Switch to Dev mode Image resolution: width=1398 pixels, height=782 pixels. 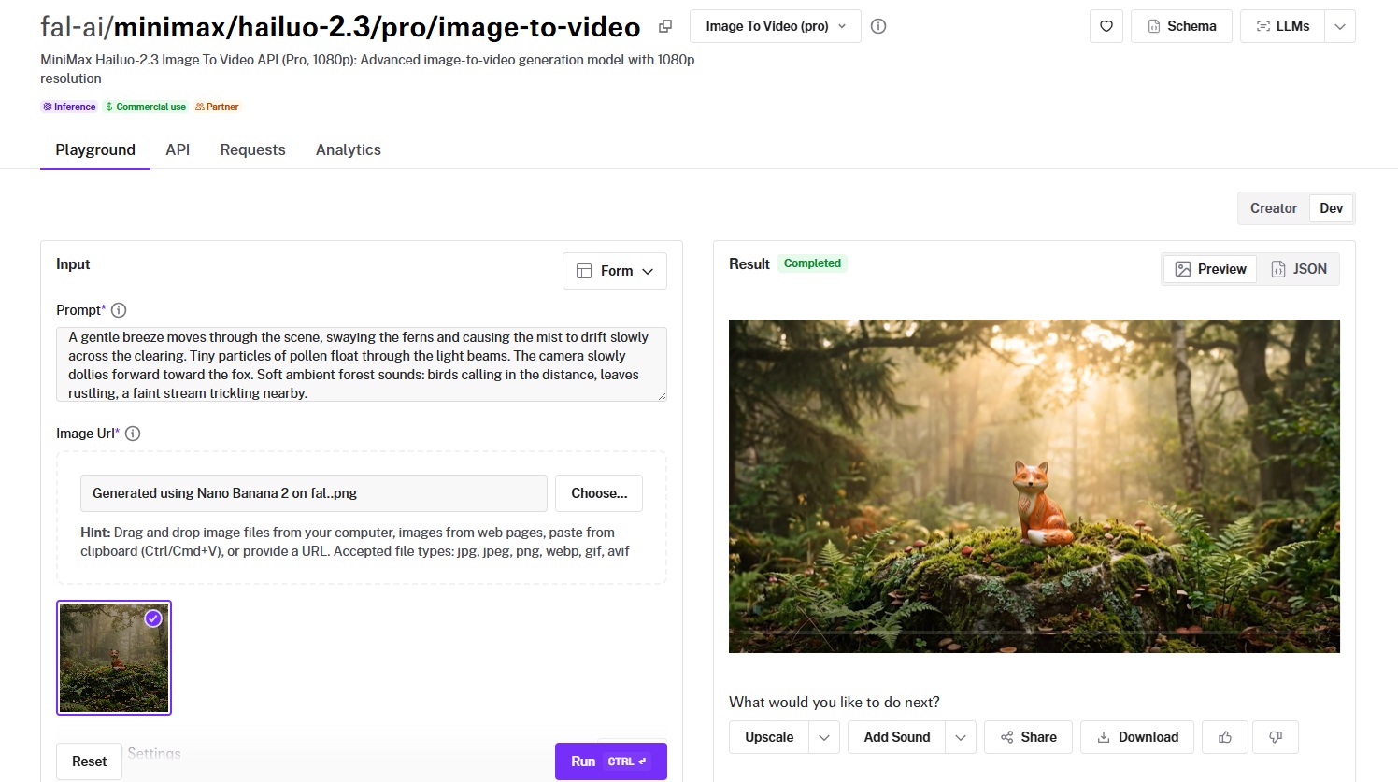1331,208
